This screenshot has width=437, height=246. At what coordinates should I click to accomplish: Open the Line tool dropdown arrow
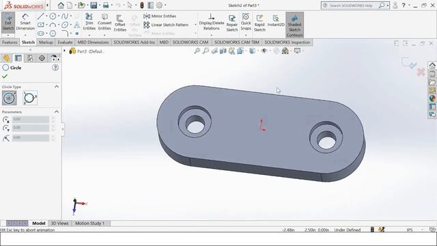tap(46, 16)
